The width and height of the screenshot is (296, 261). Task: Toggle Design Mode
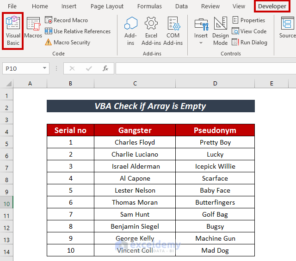[220, 31]
